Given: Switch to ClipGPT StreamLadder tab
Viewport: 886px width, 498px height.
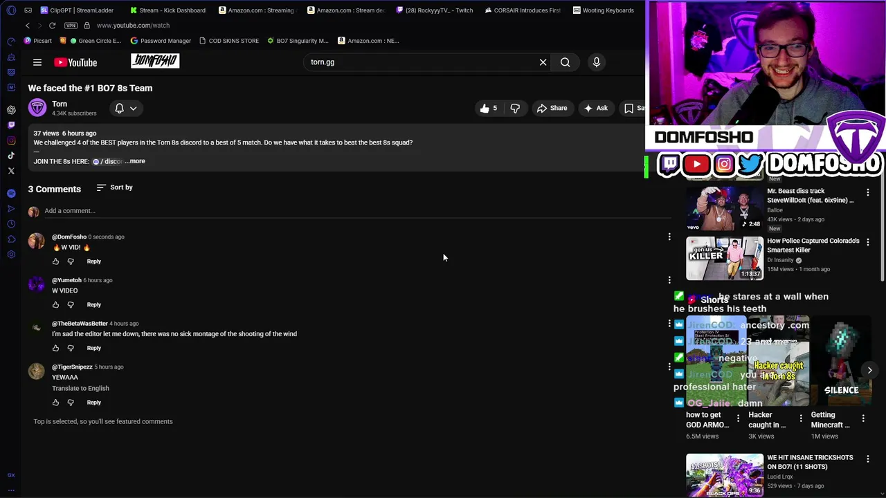Looking at the screenshot, I should coord(78,10).
